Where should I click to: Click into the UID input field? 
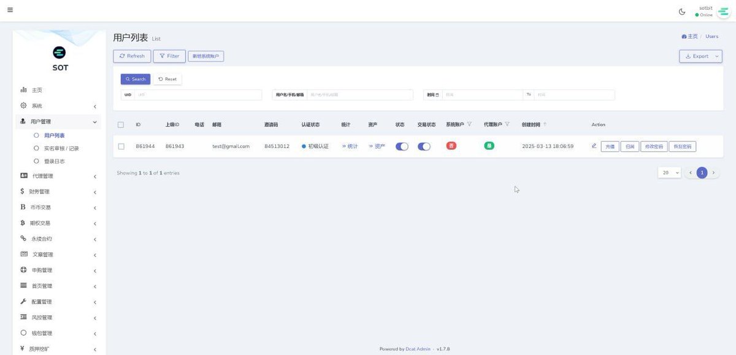198,95
